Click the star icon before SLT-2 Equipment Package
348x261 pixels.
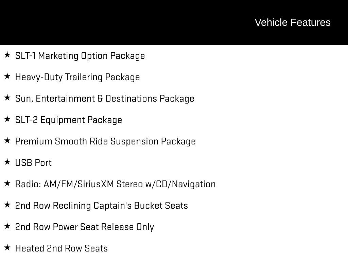click(7, 119)
